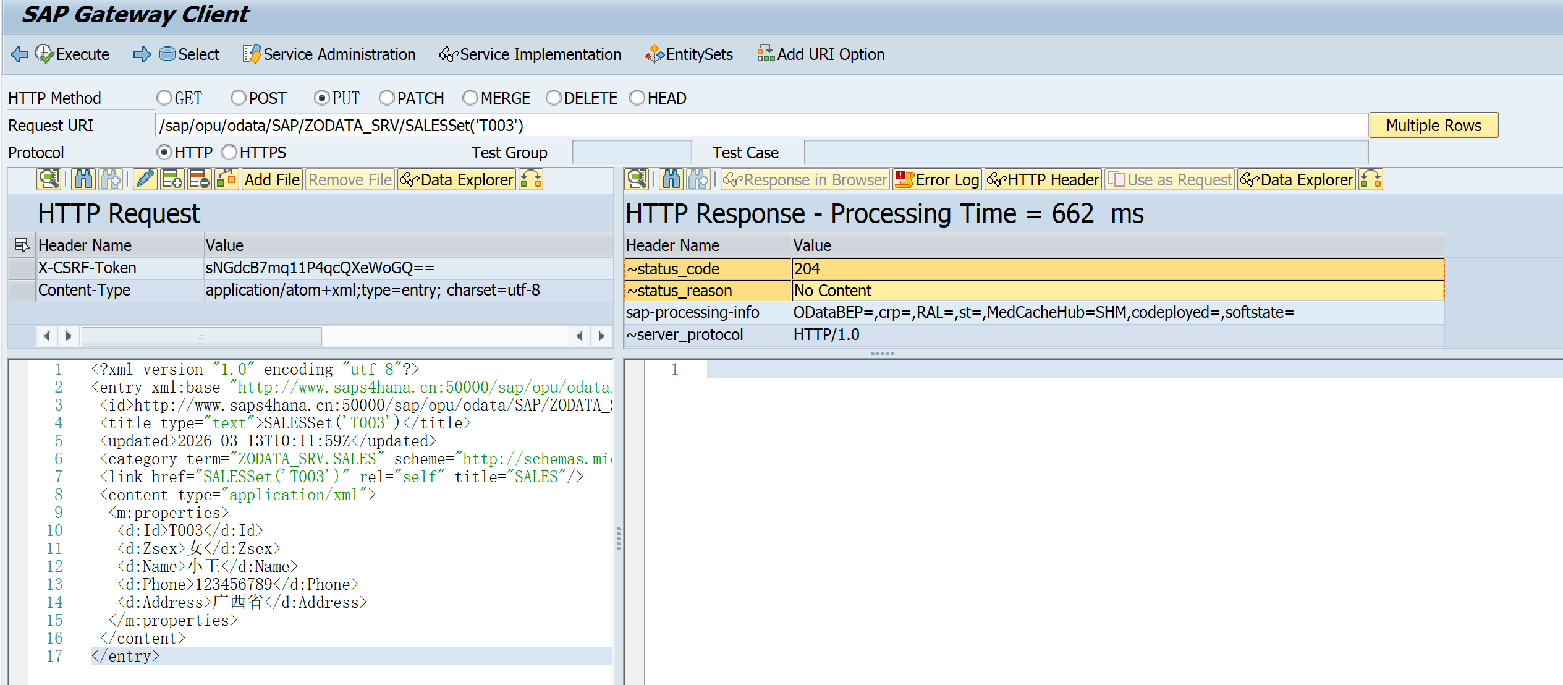Click the header table layout settings icon

pyautogui.click(x=22, y=245)
